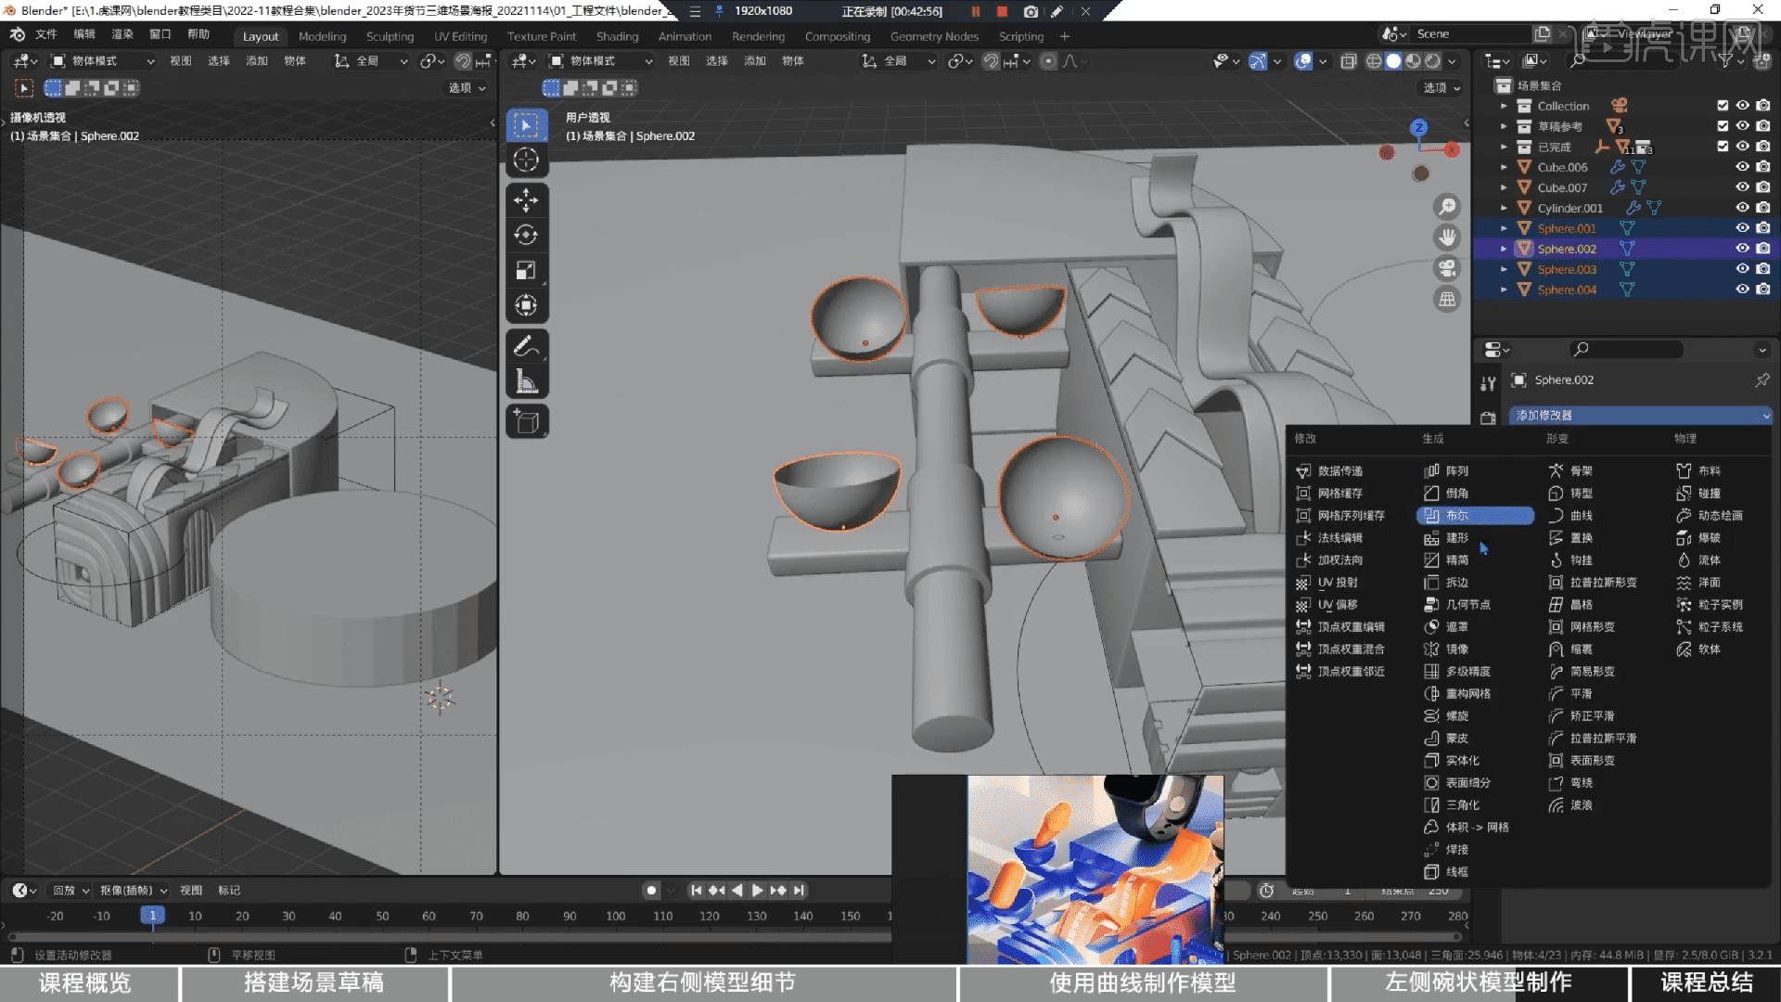Select the Annotate tool
Image resolution: width=1781 pixels, height=1002 pixels.
point(526,346)
